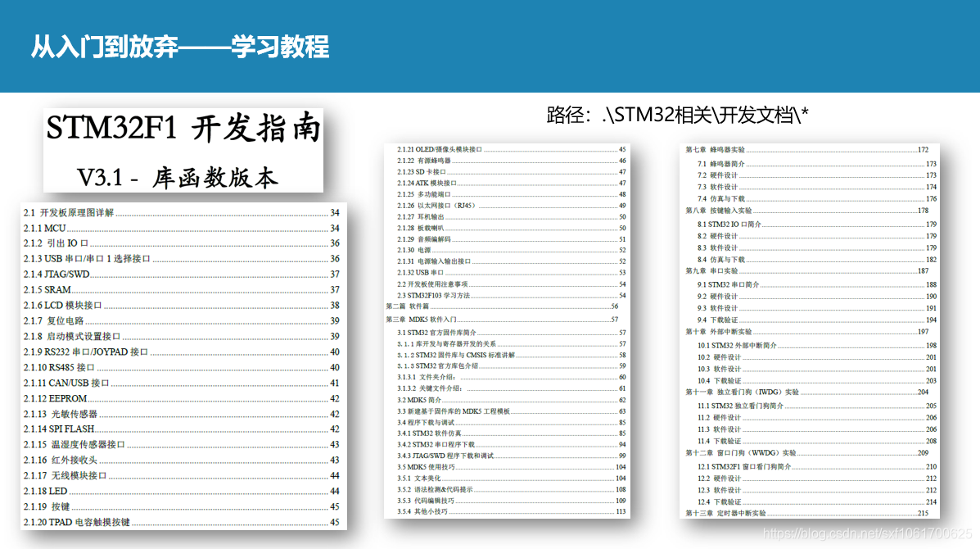980x549 pixels.
Task: Select the entry '2.1.14 SPI FLASH'
Action: click(x=181, y=429)
